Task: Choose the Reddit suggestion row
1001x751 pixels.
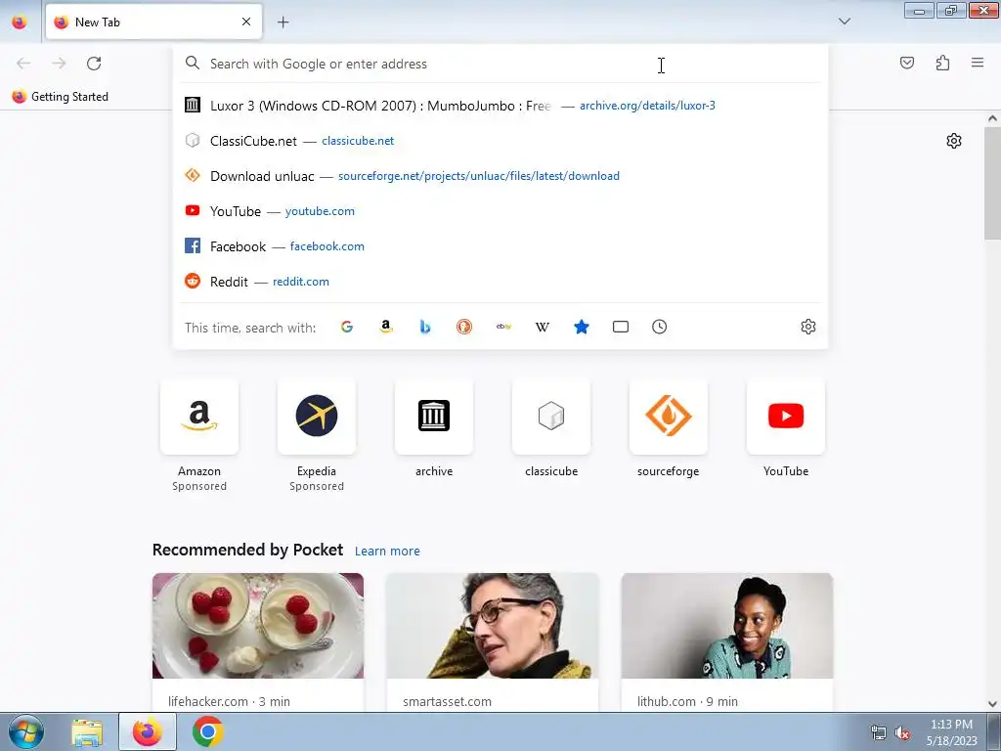Action: point(500,281)
